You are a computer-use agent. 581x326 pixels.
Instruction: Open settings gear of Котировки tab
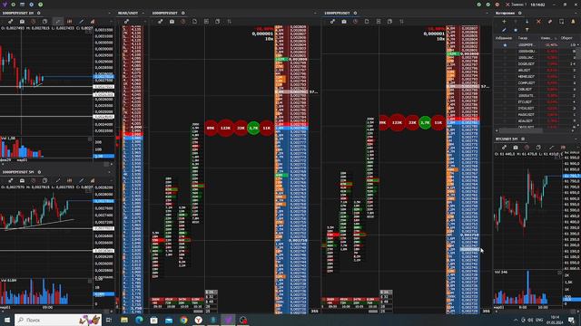(519, 13)
